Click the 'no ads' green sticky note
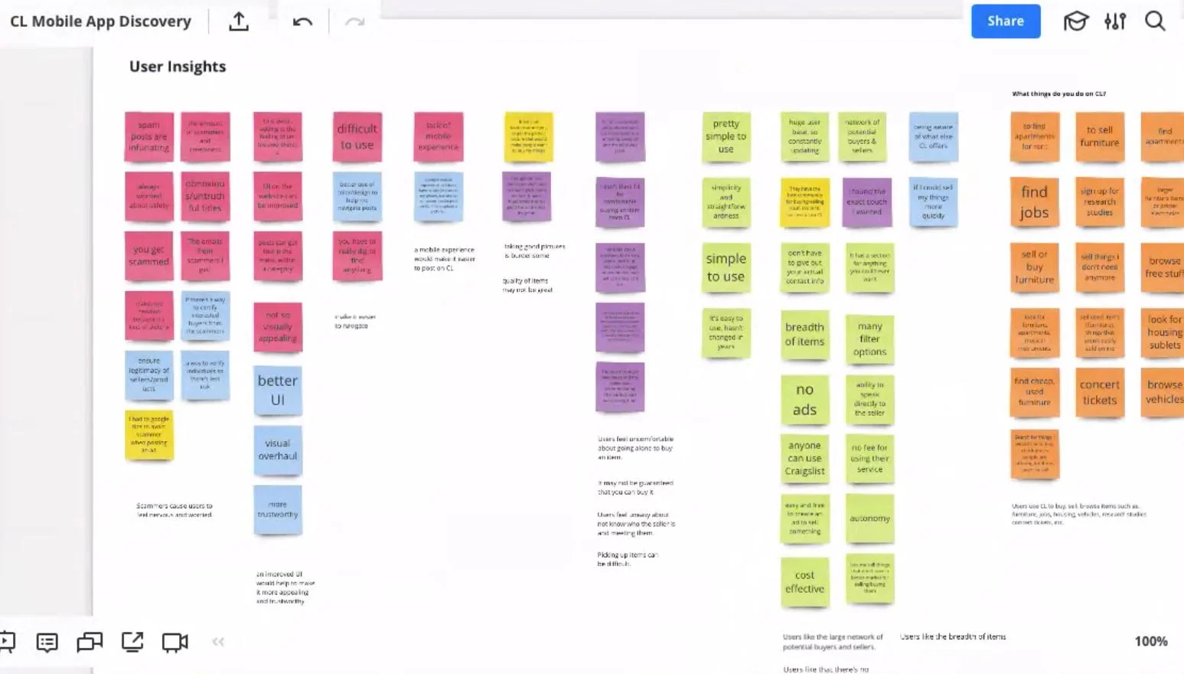Viewport: 1184px width, 674px height. (804, 399)
